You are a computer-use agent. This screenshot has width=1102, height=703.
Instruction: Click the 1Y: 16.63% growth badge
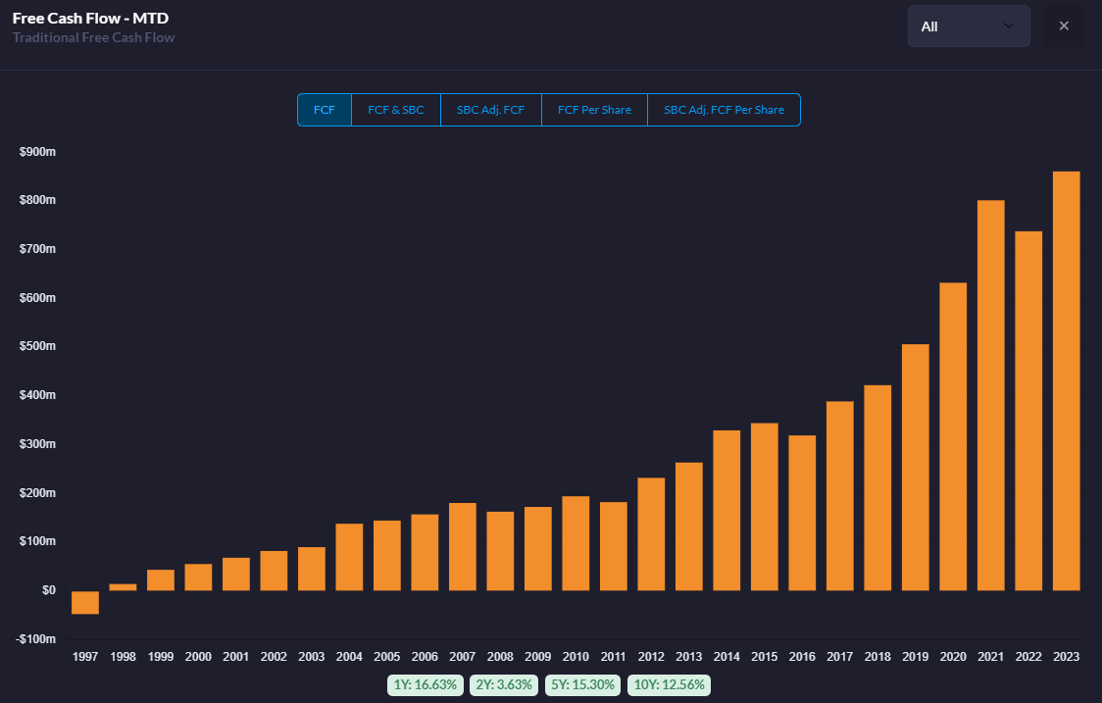coord(426,684)
